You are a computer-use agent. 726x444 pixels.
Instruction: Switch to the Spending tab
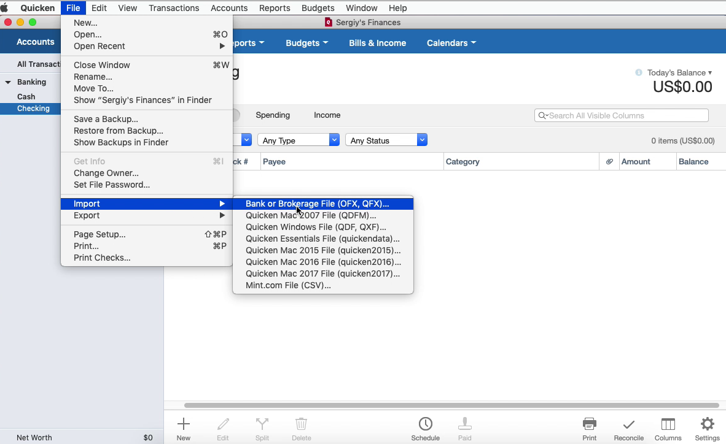tap(273, 115)
